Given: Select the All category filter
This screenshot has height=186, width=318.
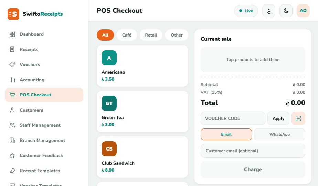Looking at the screenshot, I should [x=105, y=35].
